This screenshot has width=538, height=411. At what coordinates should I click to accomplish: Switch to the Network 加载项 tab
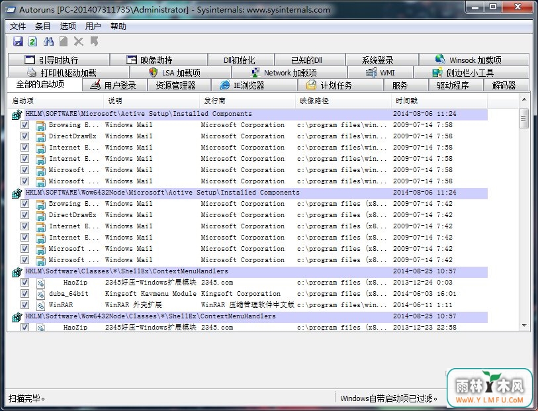(290, 72)
